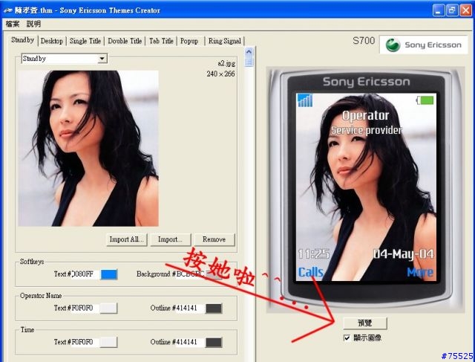Click the Import All... button
The width and height of the screenshot is (475, 362).
pos(127,239)
